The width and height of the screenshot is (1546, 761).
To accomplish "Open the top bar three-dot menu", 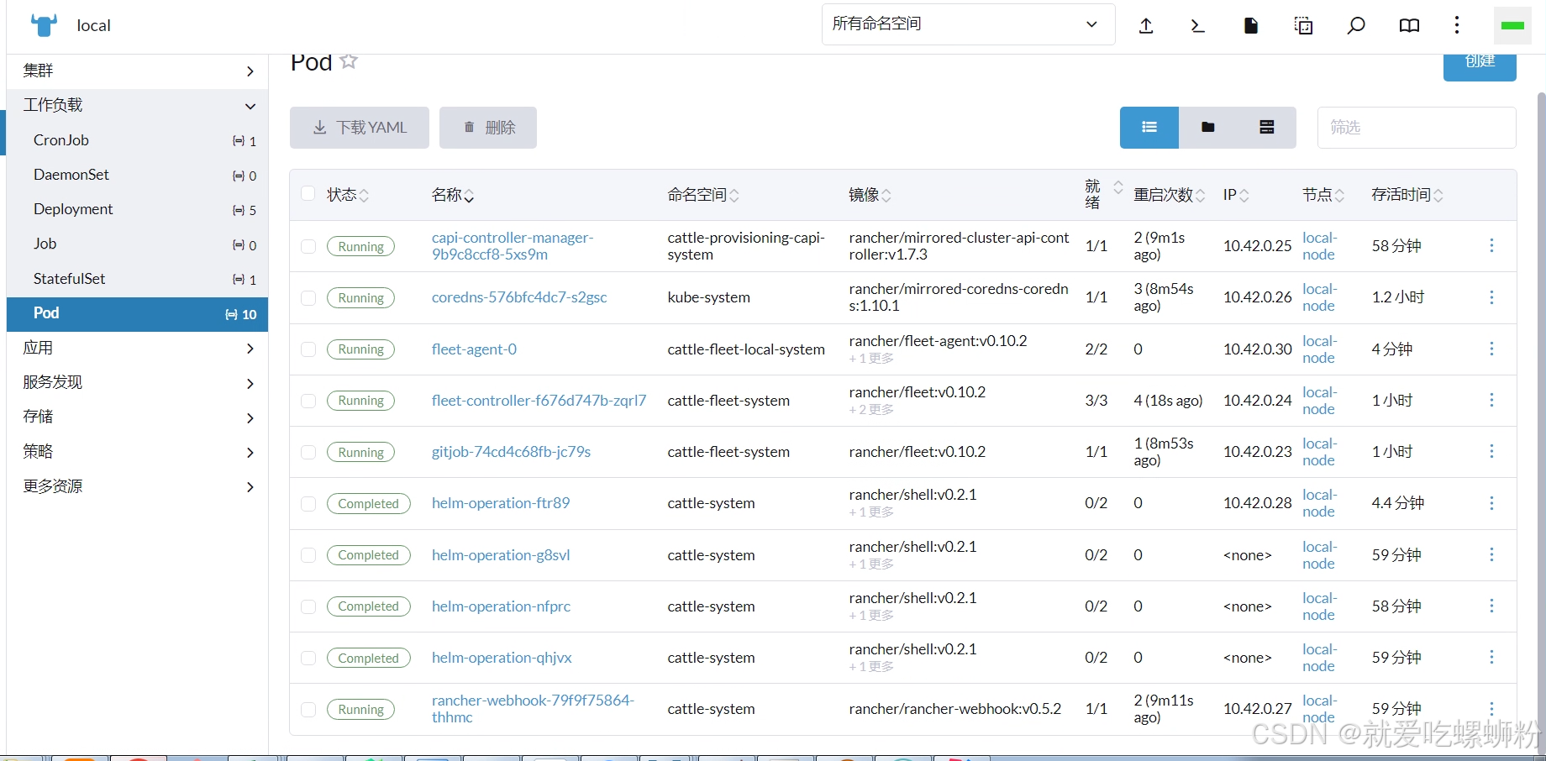I will pyautogui.click(x=1457, y=25).
